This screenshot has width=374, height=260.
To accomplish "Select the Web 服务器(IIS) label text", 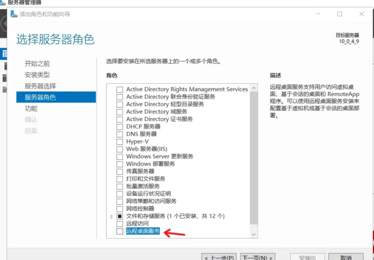I will click(147, 149).
